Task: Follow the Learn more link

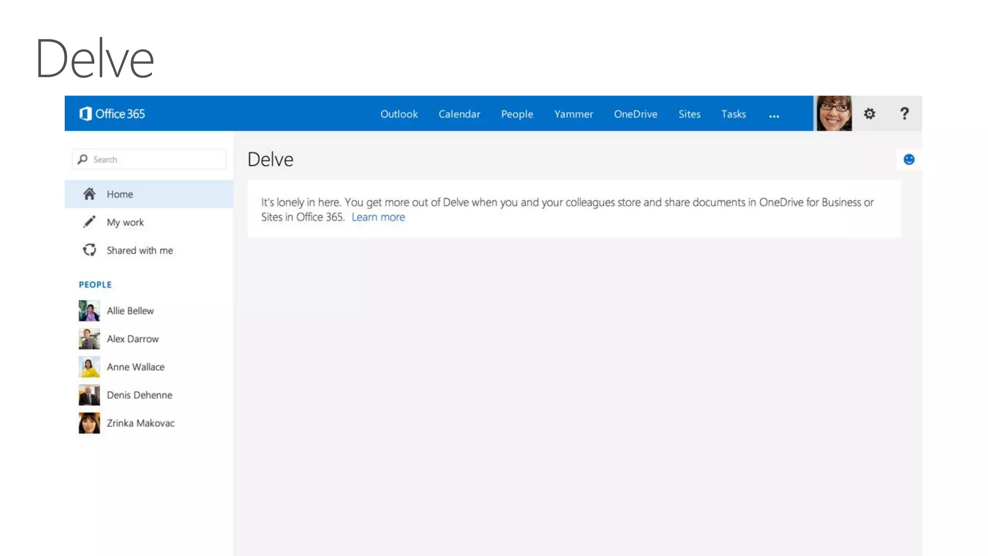Action: [x=378, y=217]
